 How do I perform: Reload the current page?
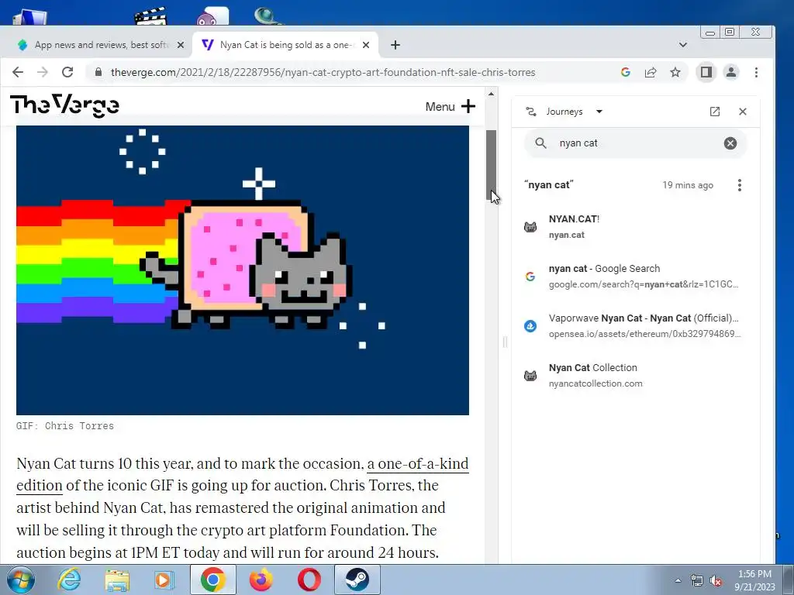pyautogui.click(x=67, y=72)
